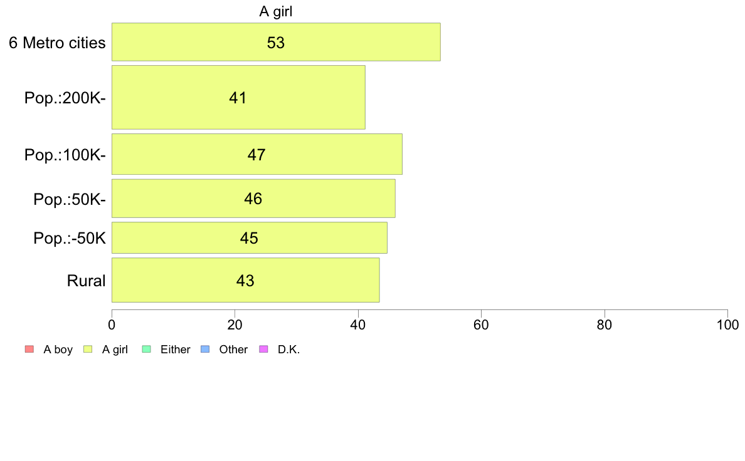Click the 6 Metro cities axis label
The height and width of the screenshot is (461, 745).
point(57,43)
